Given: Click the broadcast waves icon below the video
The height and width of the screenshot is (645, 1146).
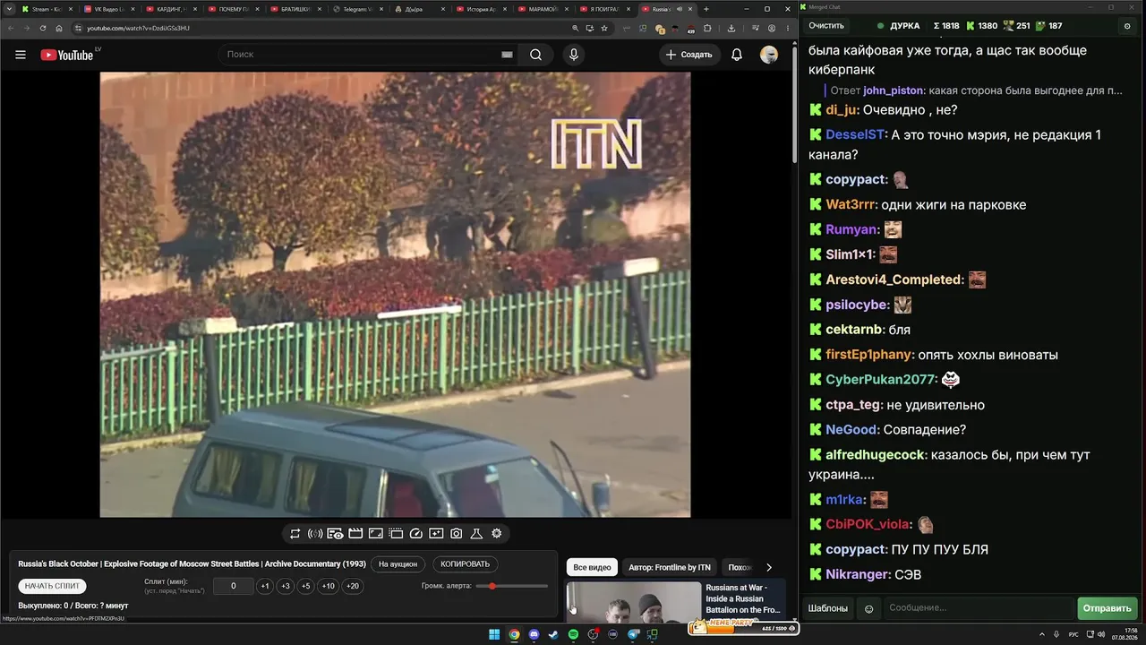Looking at the screenshot, I should coord(315,534).
